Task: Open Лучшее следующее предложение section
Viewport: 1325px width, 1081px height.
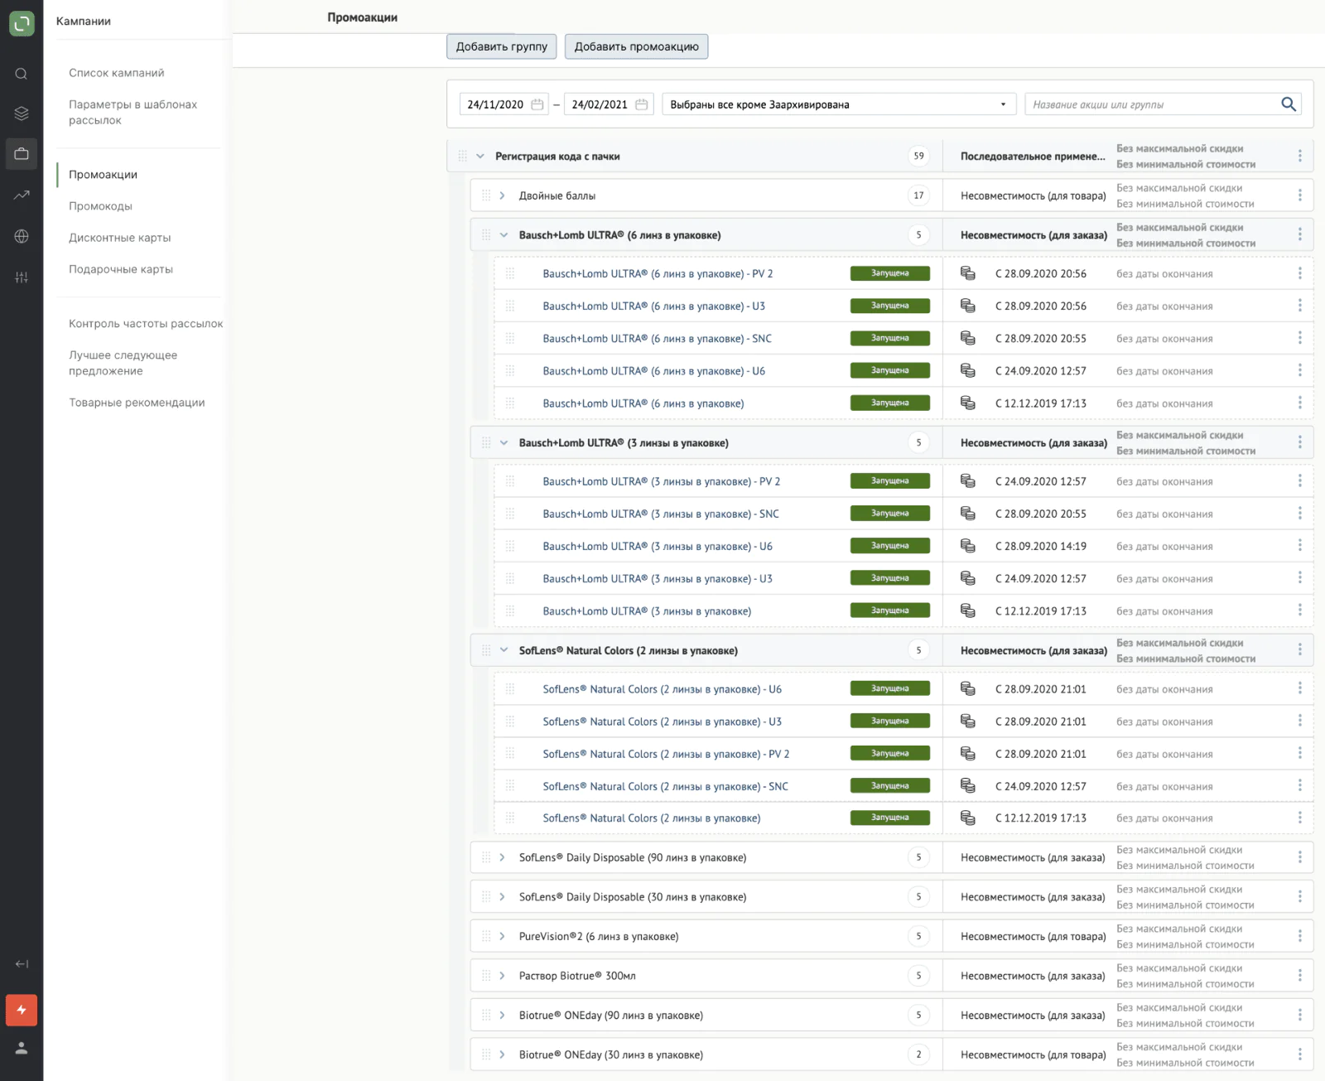Action: [x=123, y=363]
